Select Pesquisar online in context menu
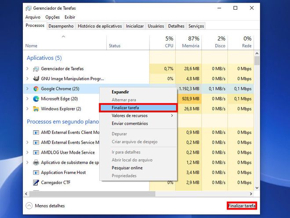 click(138, 168)
